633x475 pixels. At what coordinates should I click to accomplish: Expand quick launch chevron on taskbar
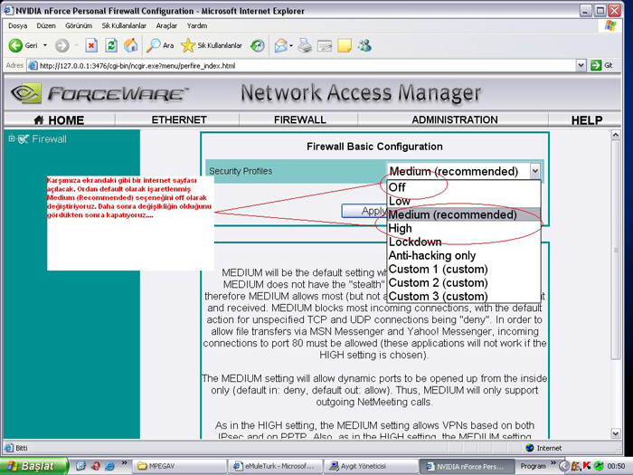tap(124, 463)
